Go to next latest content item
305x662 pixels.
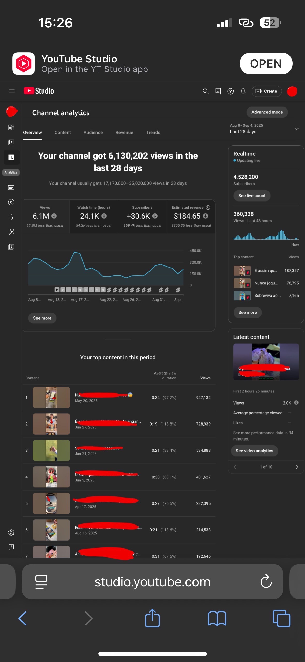point(297,467)
